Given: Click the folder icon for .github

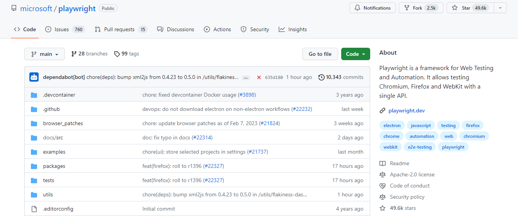Looking at the screenshot, I should tap(34, 109).
